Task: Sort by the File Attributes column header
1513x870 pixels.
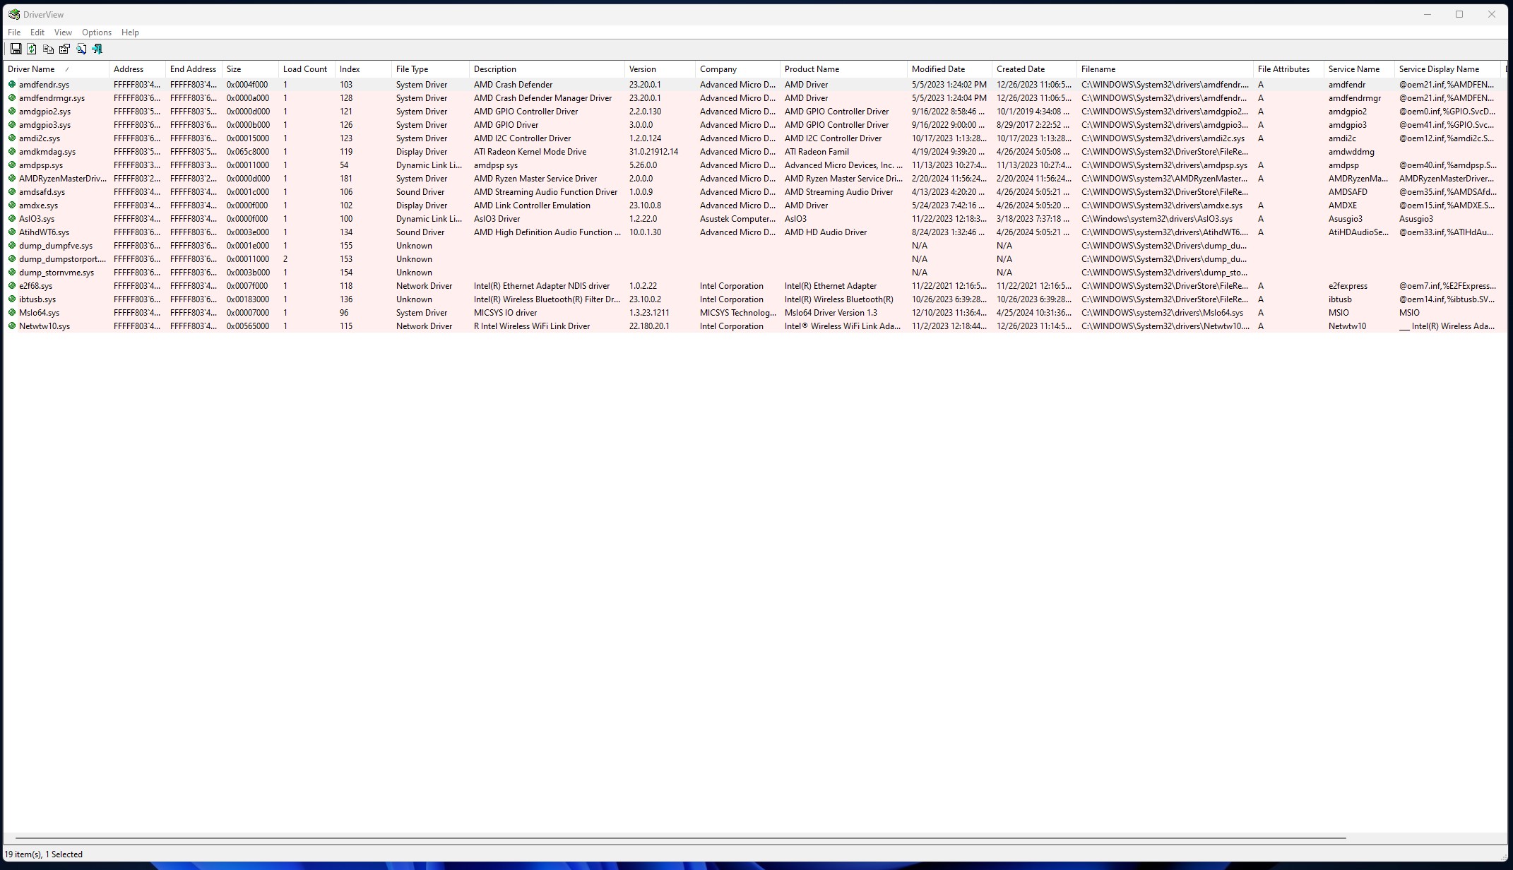Action: [x=1288, y=69]
